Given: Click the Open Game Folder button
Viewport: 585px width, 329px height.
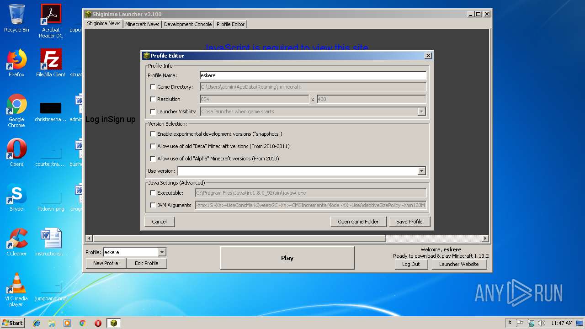Looking at the screenshot, I should coord(358,222).
